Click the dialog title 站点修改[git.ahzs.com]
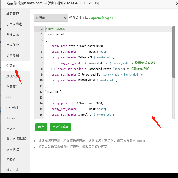This screenshot has height=178, width=178. pyautogui.click(x=25, y=3)
